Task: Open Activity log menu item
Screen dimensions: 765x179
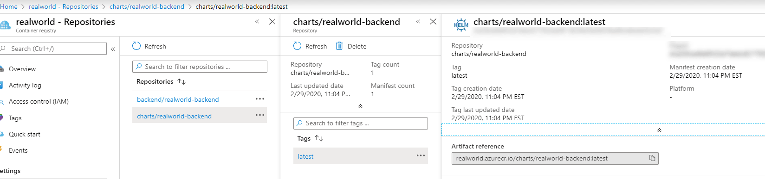Action: click(25, 85)
